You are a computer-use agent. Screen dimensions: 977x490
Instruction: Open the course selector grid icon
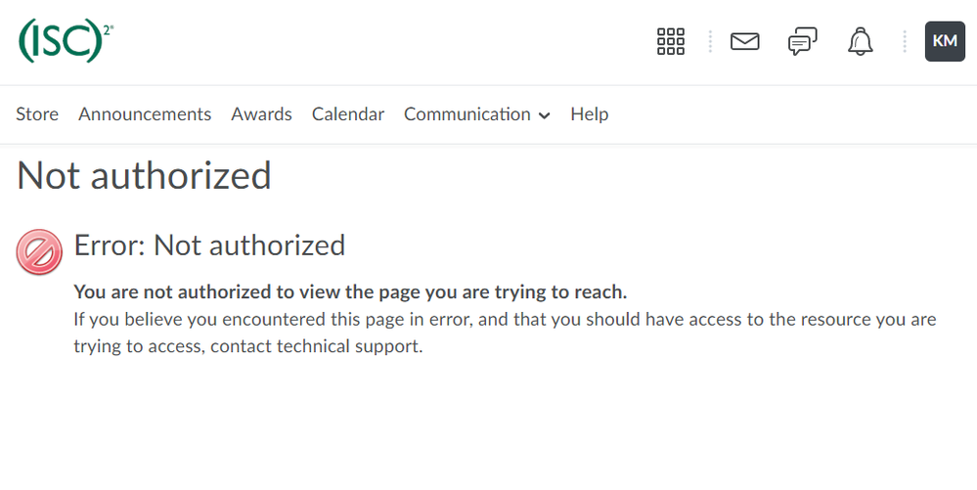[671, 41]
